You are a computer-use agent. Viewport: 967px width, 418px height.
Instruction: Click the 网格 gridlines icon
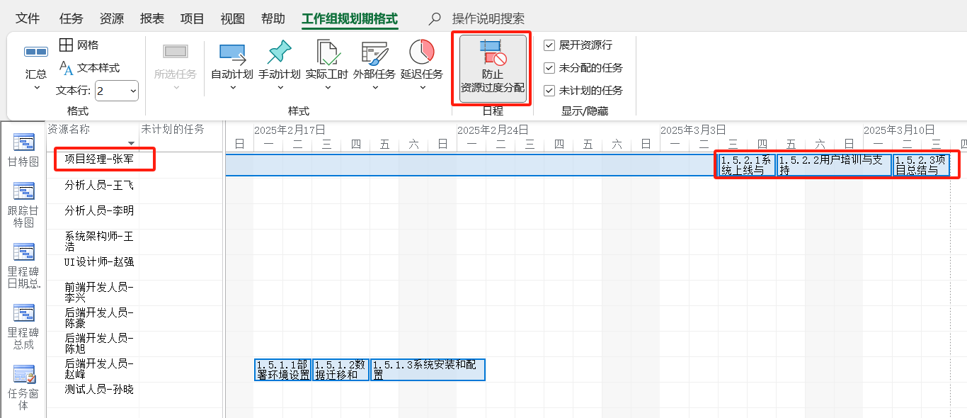(x=66, y=45)
